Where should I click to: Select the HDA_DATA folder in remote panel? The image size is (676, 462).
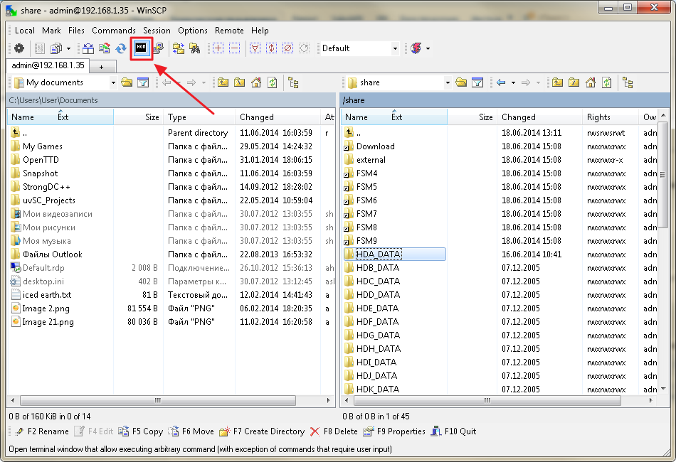click(x=394, y=254)
